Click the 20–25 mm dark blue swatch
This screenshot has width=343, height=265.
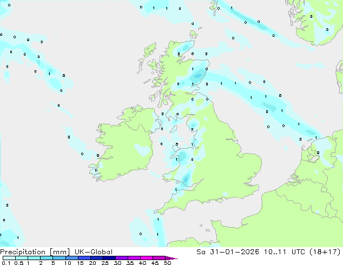[97, 258]
